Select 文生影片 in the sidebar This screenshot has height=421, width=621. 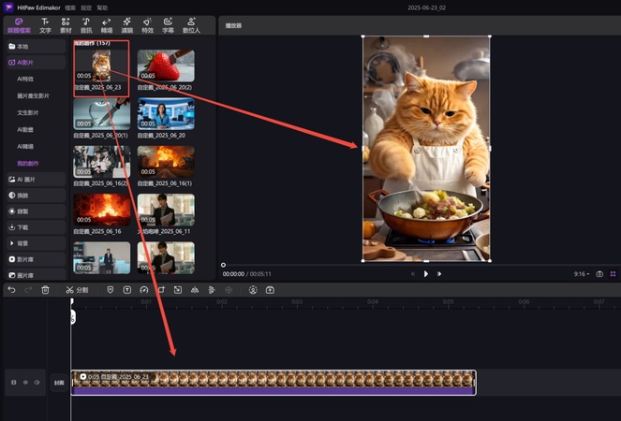coord(34,112)
